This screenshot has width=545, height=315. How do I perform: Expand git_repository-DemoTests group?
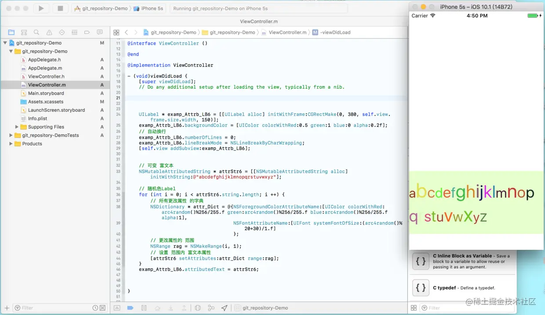coord(11,136)
